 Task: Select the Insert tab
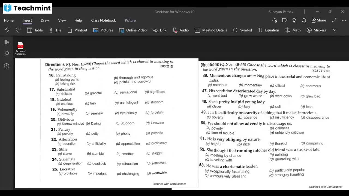click(x=27, y=20)
